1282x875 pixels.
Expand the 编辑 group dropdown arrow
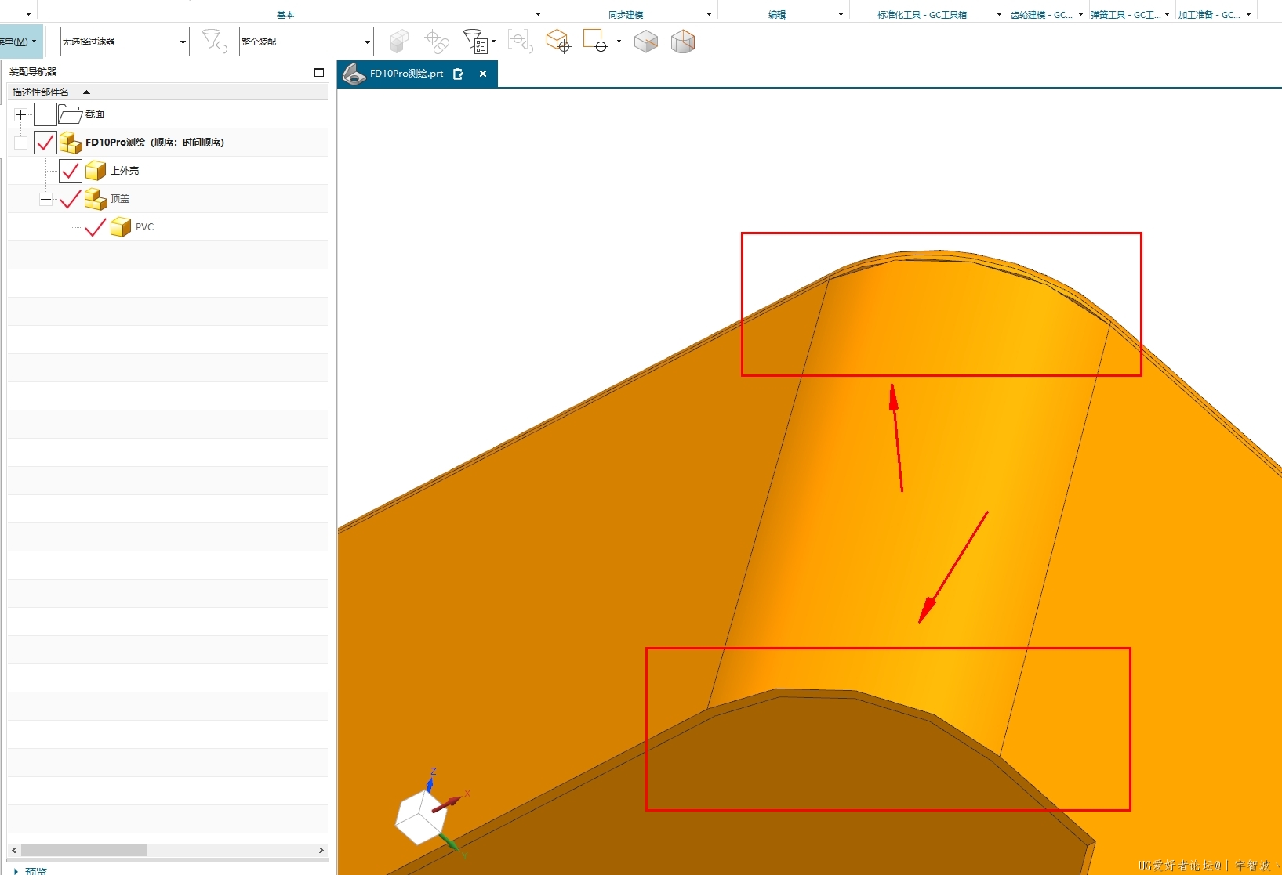(841, 15)
